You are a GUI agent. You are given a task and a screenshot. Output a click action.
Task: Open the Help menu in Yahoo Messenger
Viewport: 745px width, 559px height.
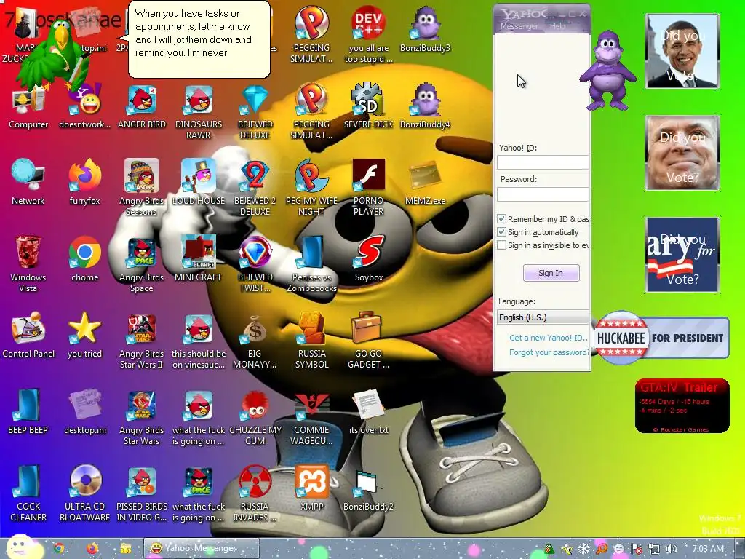point(558,27)
